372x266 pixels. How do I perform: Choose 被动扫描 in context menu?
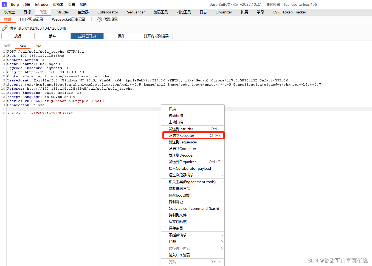(x=193, y=115)
